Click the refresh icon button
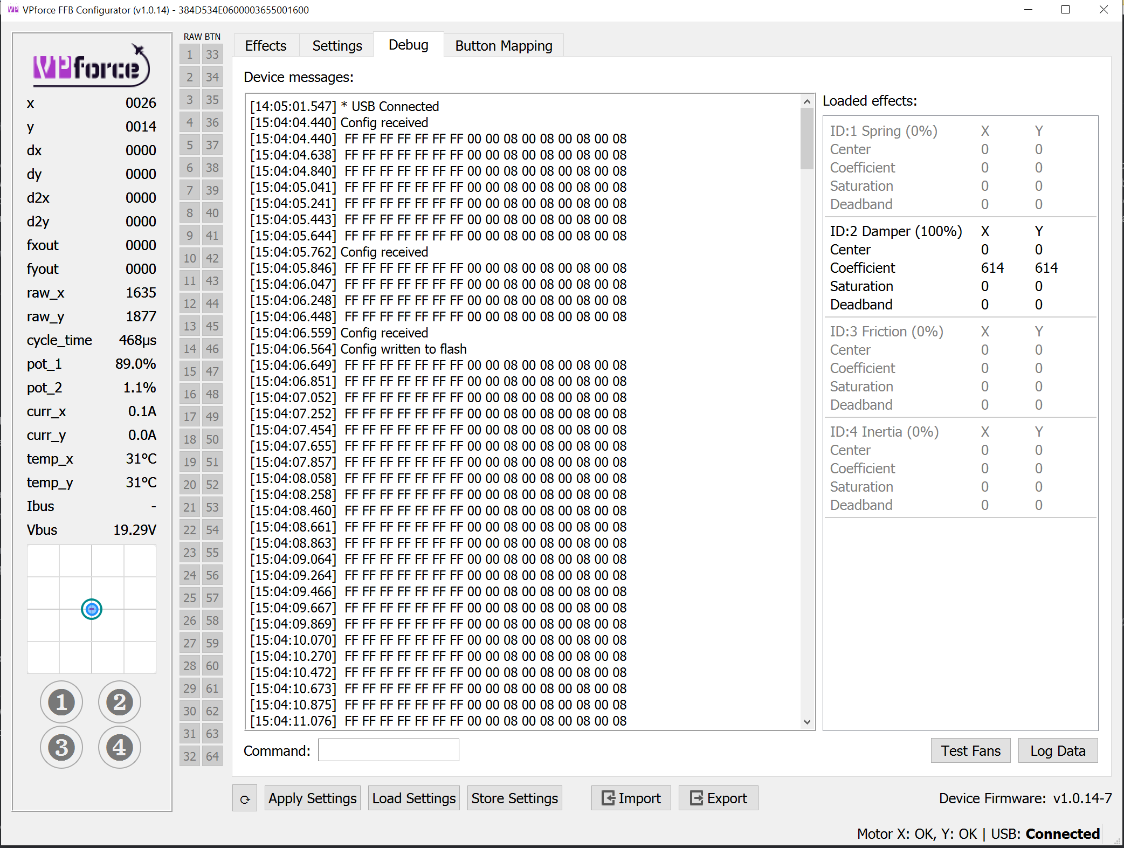Screen dimensions: 1124x848 click(x=245, y=798)
